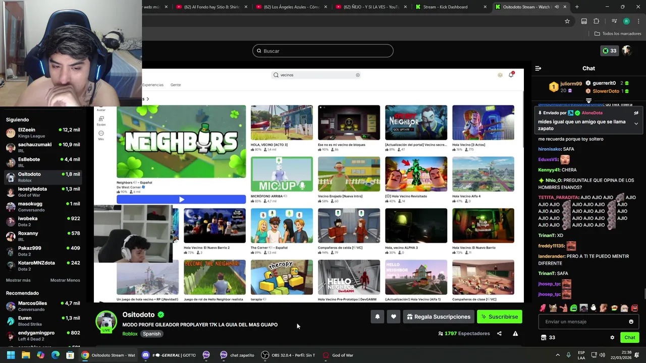The image size is (646, 363).
Task: Open recommended endygamingpro channel
Action: pos(43,336)
